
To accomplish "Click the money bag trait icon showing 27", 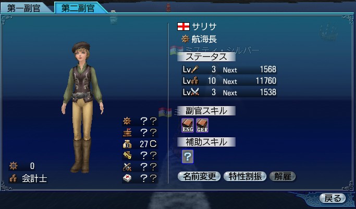I will click(127, 144).
